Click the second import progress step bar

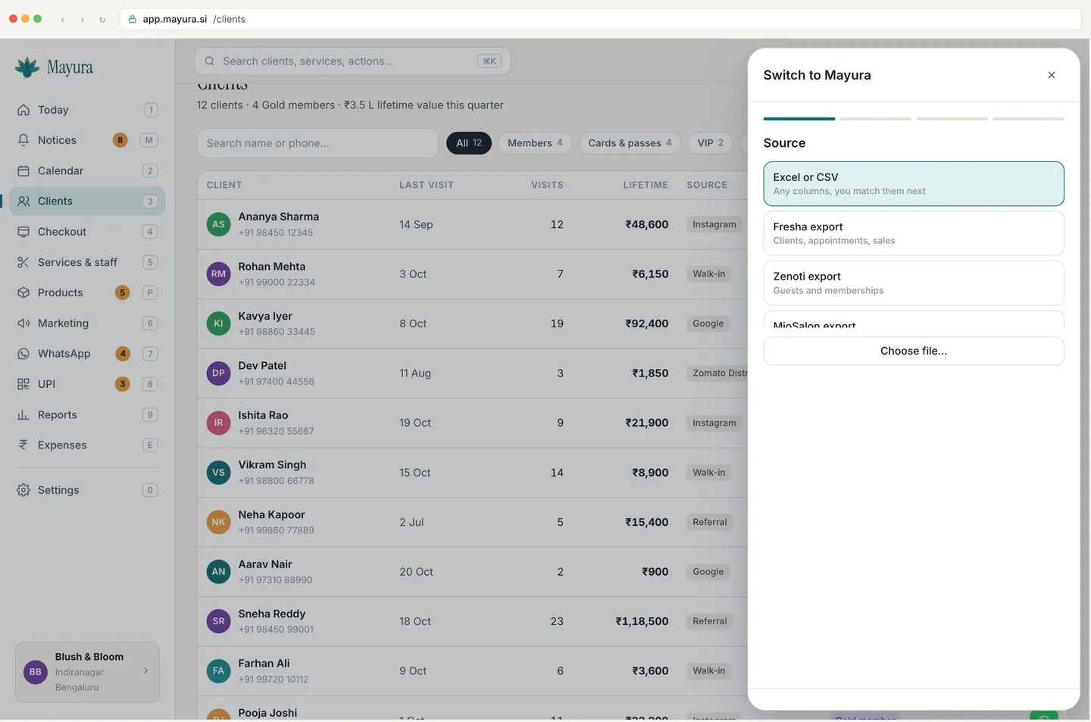[876, 119]
